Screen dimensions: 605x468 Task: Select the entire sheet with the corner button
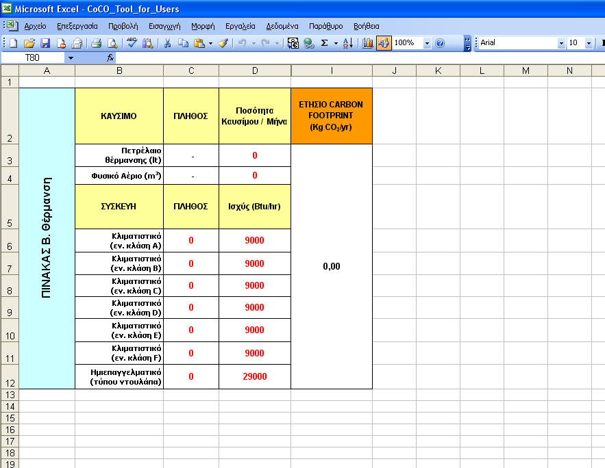tap(10, 70)
